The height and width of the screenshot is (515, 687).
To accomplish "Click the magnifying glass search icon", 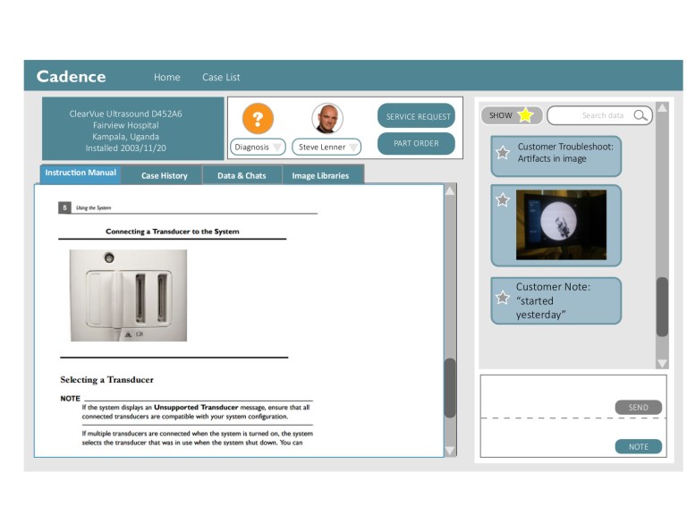I will click(641, 115).
